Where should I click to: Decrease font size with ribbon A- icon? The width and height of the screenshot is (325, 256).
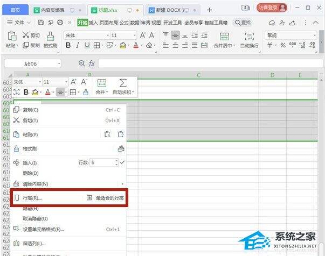click(x=152, y=35)
